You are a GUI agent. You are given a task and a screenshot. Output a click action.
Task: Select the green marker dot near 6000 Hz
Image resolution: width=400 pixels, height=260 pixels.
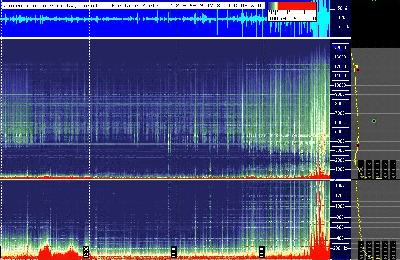(374, 121)
